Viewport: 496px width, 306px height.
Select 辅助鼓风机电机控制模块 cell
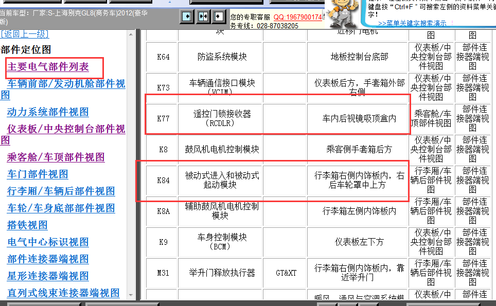coord(221,211)
